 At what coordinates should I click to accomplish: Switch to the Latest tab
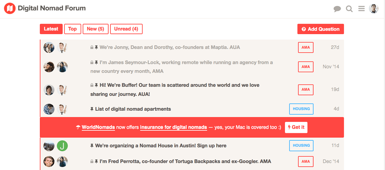(x=51, y=29)
